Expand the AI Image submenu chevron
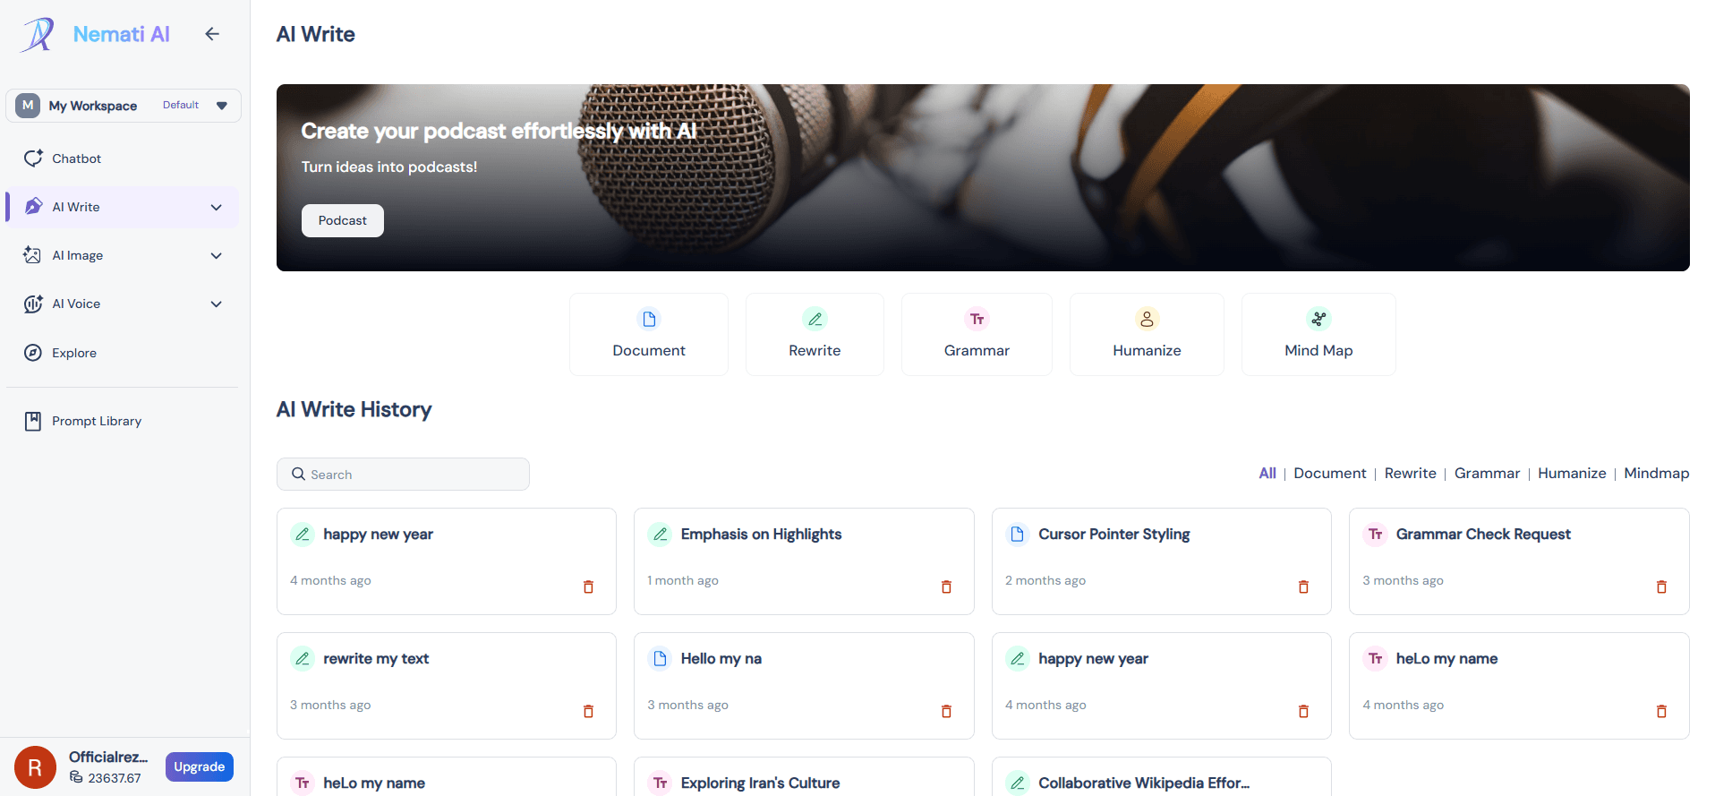 [216, 255]
